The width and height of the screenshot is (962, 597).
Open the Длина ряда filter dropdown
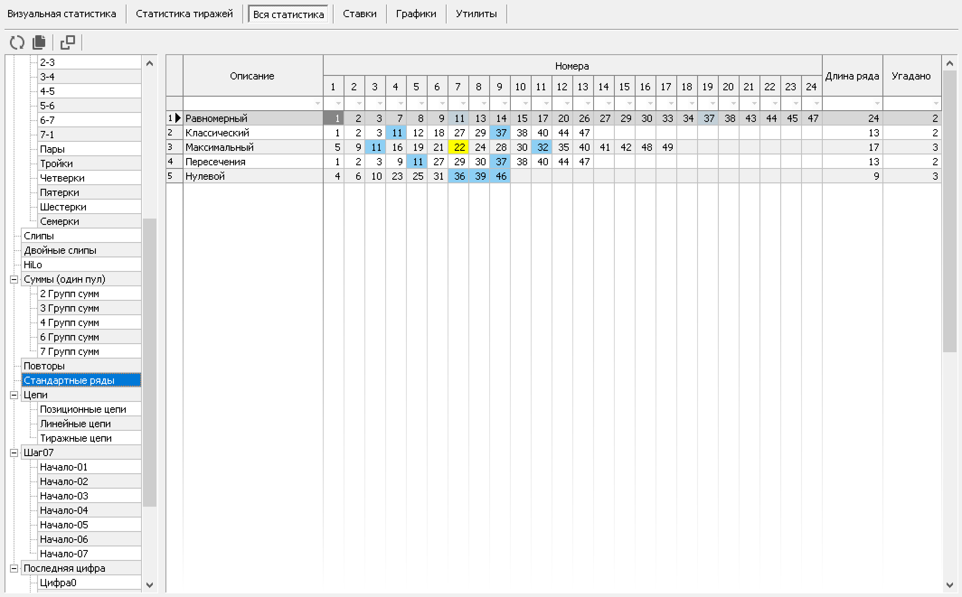click(877, 103)
